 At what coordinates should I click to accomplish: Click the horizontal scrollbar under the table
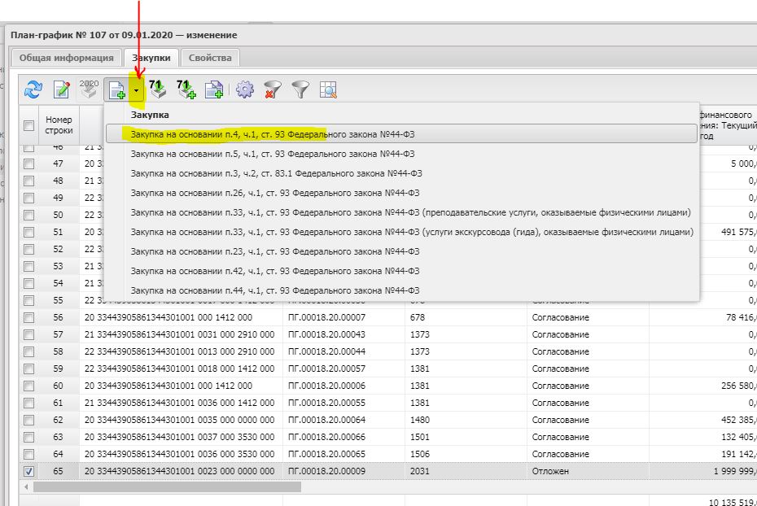pos(163,486)
